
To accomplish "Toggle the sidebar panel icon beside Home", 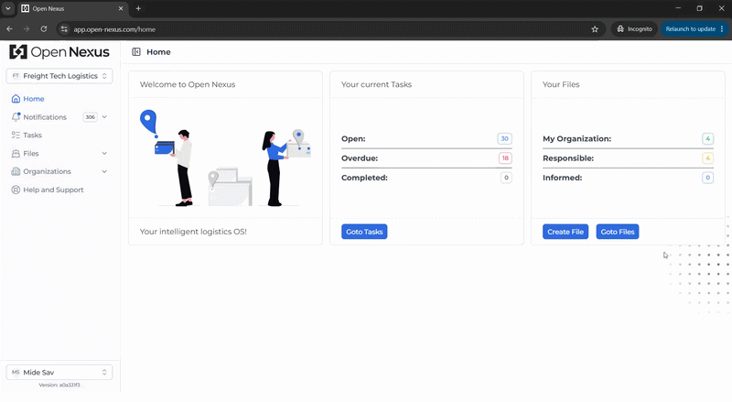I will point(136,52).
